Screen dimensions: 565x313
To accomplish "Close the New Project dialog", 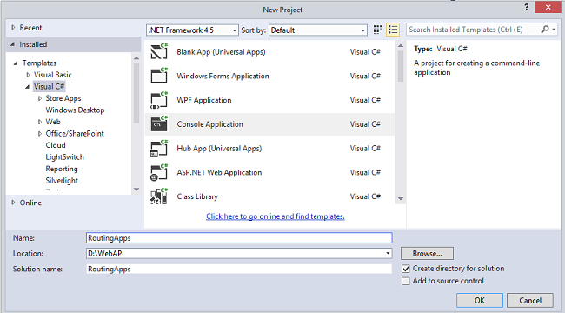I will tap(548, 7).
